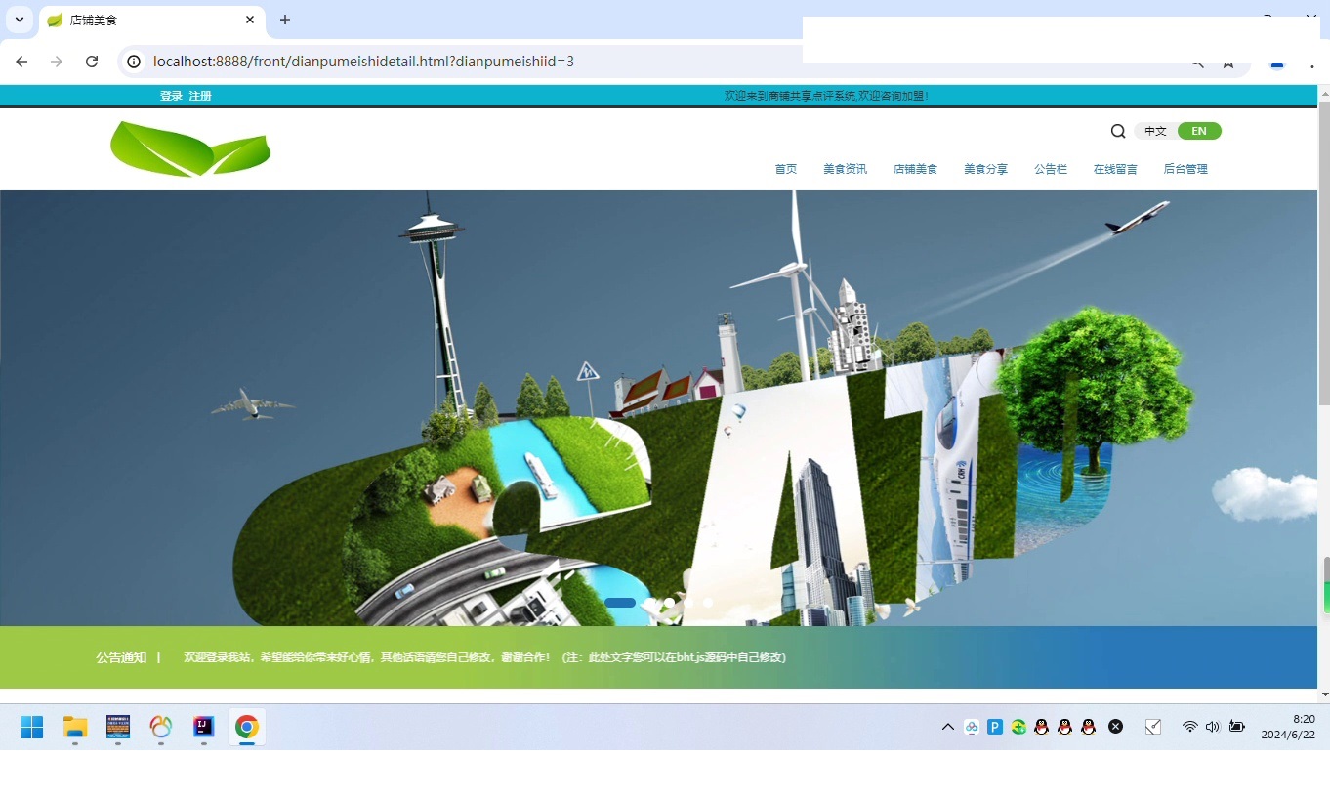
Task: Open IntelliJ IDEA from taskbar
Action: coord(203,727)
